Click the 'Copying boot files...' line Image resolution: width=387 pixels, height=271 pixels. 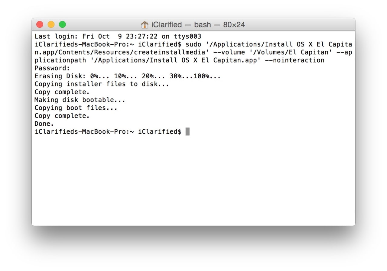[x=76, y=108]
